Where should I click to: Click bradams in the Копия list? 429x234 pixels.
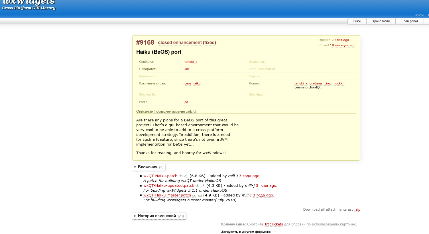(x=316, y=84)
